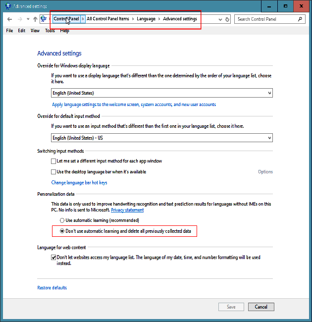Viewport: 312px width, 322px height.
Task: Click the Personalization data section label
Action: [56, 194]
